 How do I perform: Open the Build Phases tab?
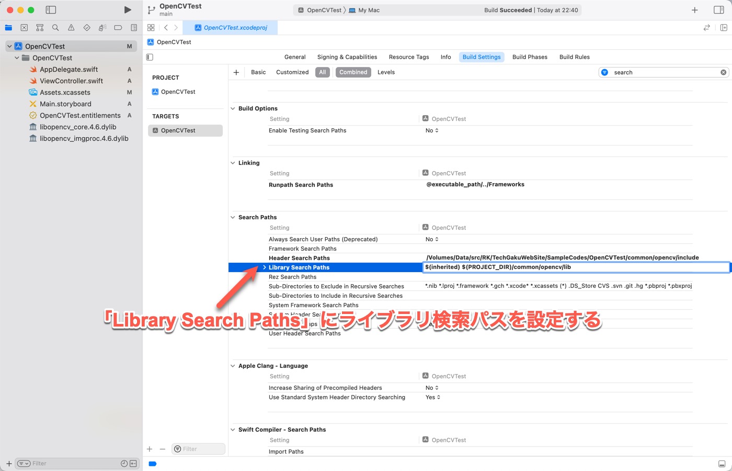pyautogui.click(x=530, y=57)
